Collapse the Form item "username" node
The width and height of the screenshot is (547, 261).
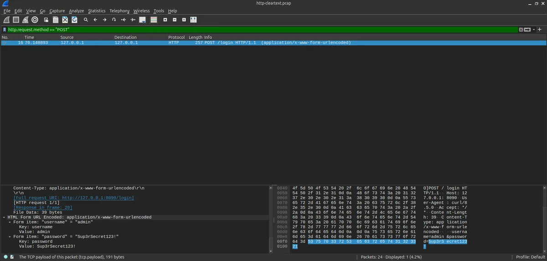pos(10,222)
